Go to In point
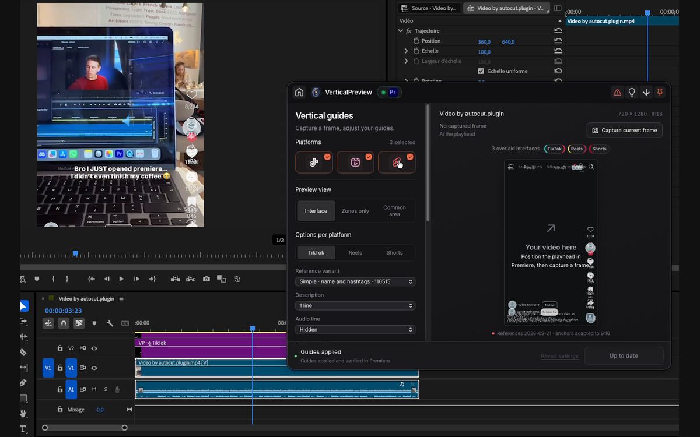This screenshot has width=700, height=437. [x=92, y=279]
